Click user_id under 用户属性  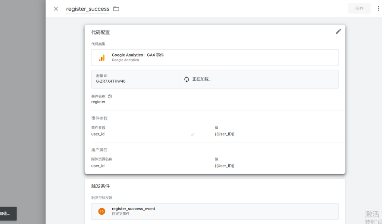(98, 166)
